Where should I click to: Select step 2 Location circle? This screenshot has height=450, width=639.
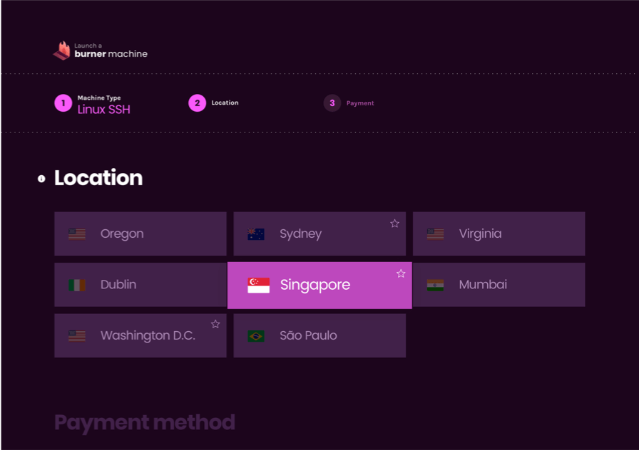pos(198,103)
